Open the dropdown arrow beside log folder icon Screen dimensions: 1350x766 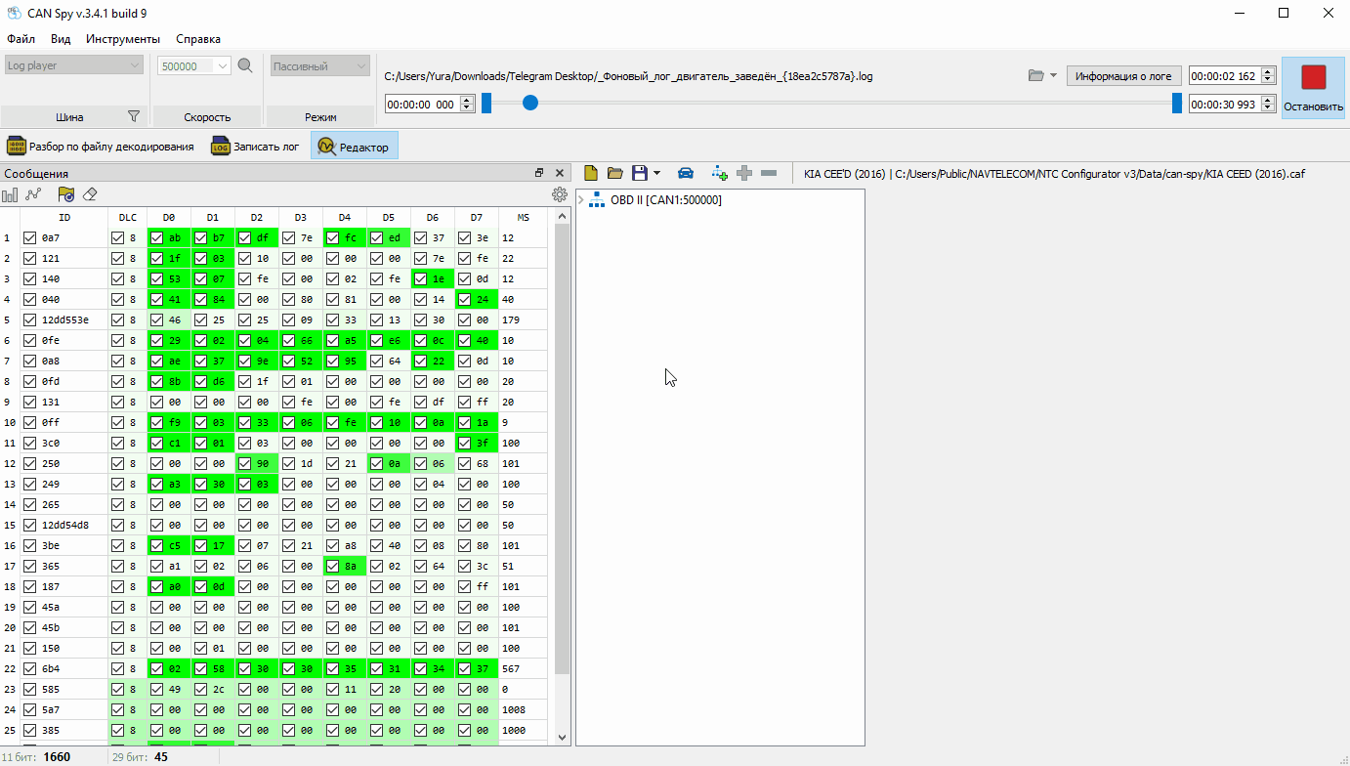(1053, 75)
